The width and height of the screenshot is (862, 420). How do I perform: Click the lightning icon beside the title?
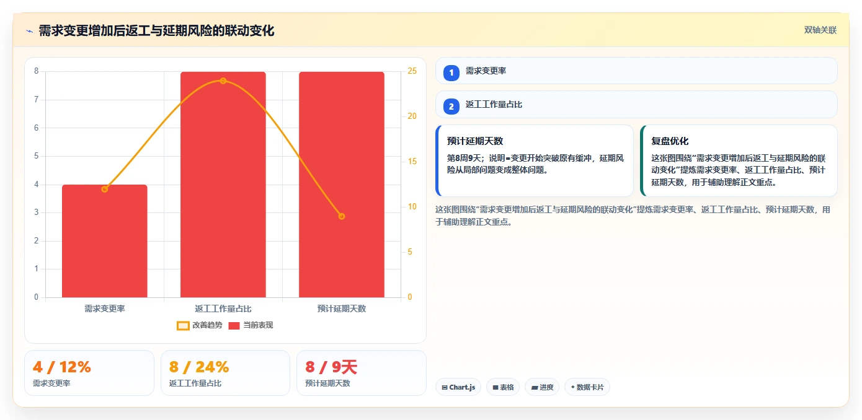tap(29, 31)
